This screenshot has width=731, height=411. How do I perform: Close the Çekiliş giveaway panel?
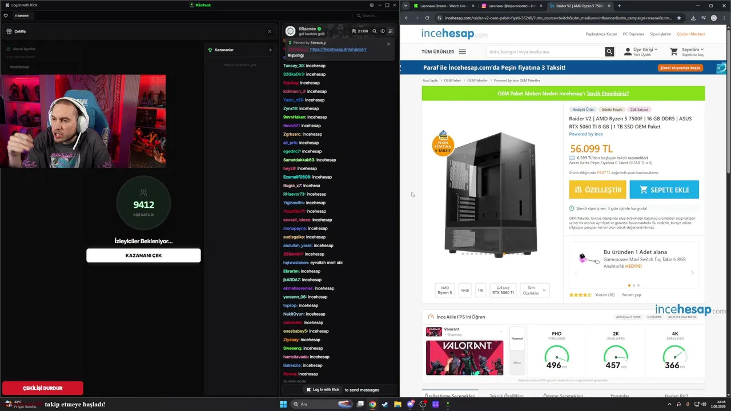270,31
